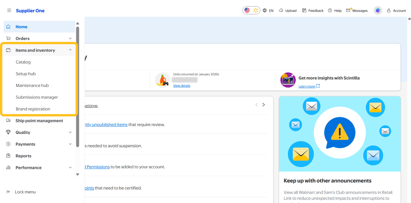The height and width of the screenshot is (203, 411).
Task: Open View details for units returned
Action: (182, 86)
